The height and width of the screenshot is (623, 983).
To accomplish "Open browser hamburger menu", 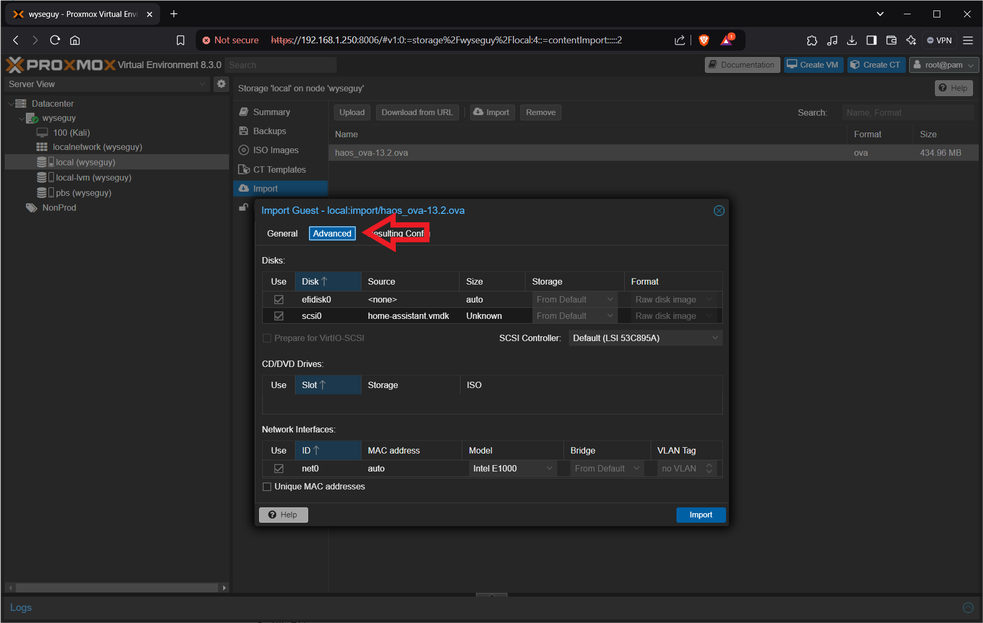I will [968, 40].
